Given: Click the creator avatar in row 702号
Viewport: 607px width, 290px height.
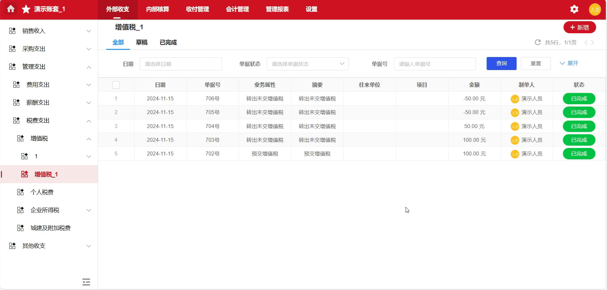Looking at the screenshot, I should pos(515,154).
